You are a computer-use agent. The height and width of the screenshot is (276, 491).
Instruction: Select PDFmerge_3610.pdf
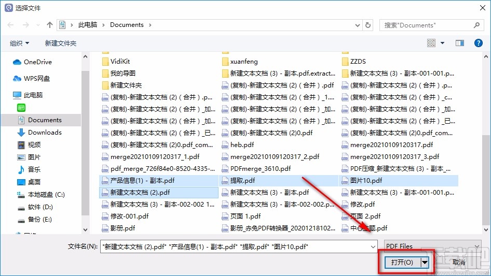256,168
